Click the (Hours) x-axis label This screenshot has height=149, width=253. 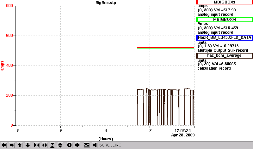click(106, 139)
